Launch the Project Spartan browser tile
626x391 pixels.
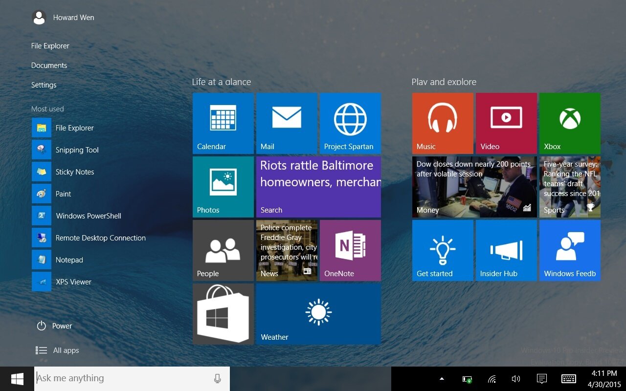pyautogui.click(x=350, y=123)
